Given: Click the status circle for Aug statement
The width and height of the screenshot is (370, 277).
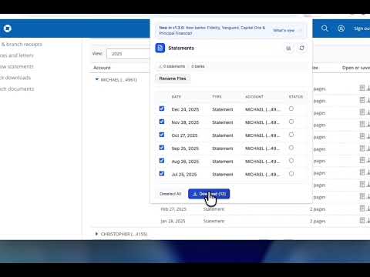Looking at the screenshot, I should [x=291, y=161].
